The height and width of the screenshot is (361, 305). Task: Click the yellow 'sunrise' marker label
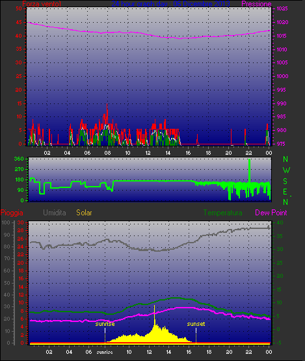click(x=105, y=324)
